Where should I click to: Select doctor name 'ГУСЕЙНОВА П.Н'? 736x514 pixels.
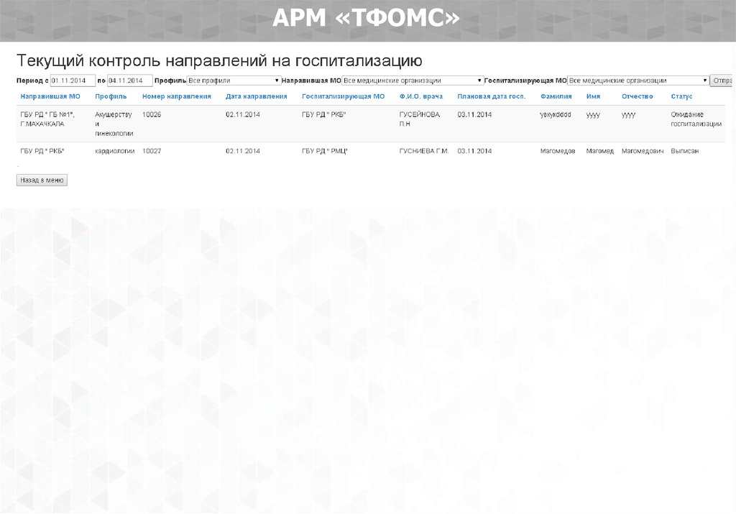coord(420,119)
